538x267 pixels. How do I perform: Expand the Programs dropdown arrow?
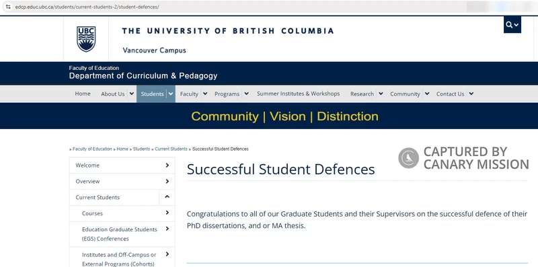click(246, 93)
